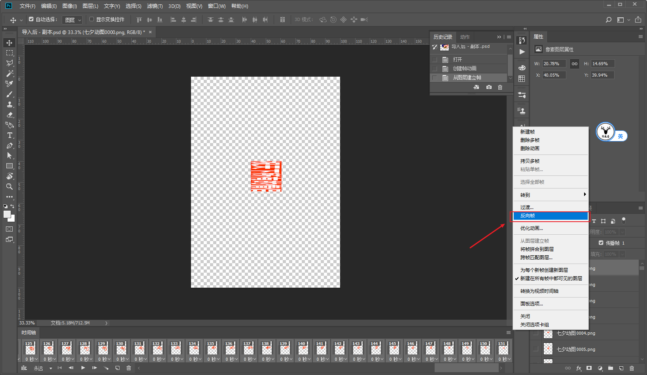Select the Eyedropper tool
Viewport: 647px width, 375px height.
9,84
